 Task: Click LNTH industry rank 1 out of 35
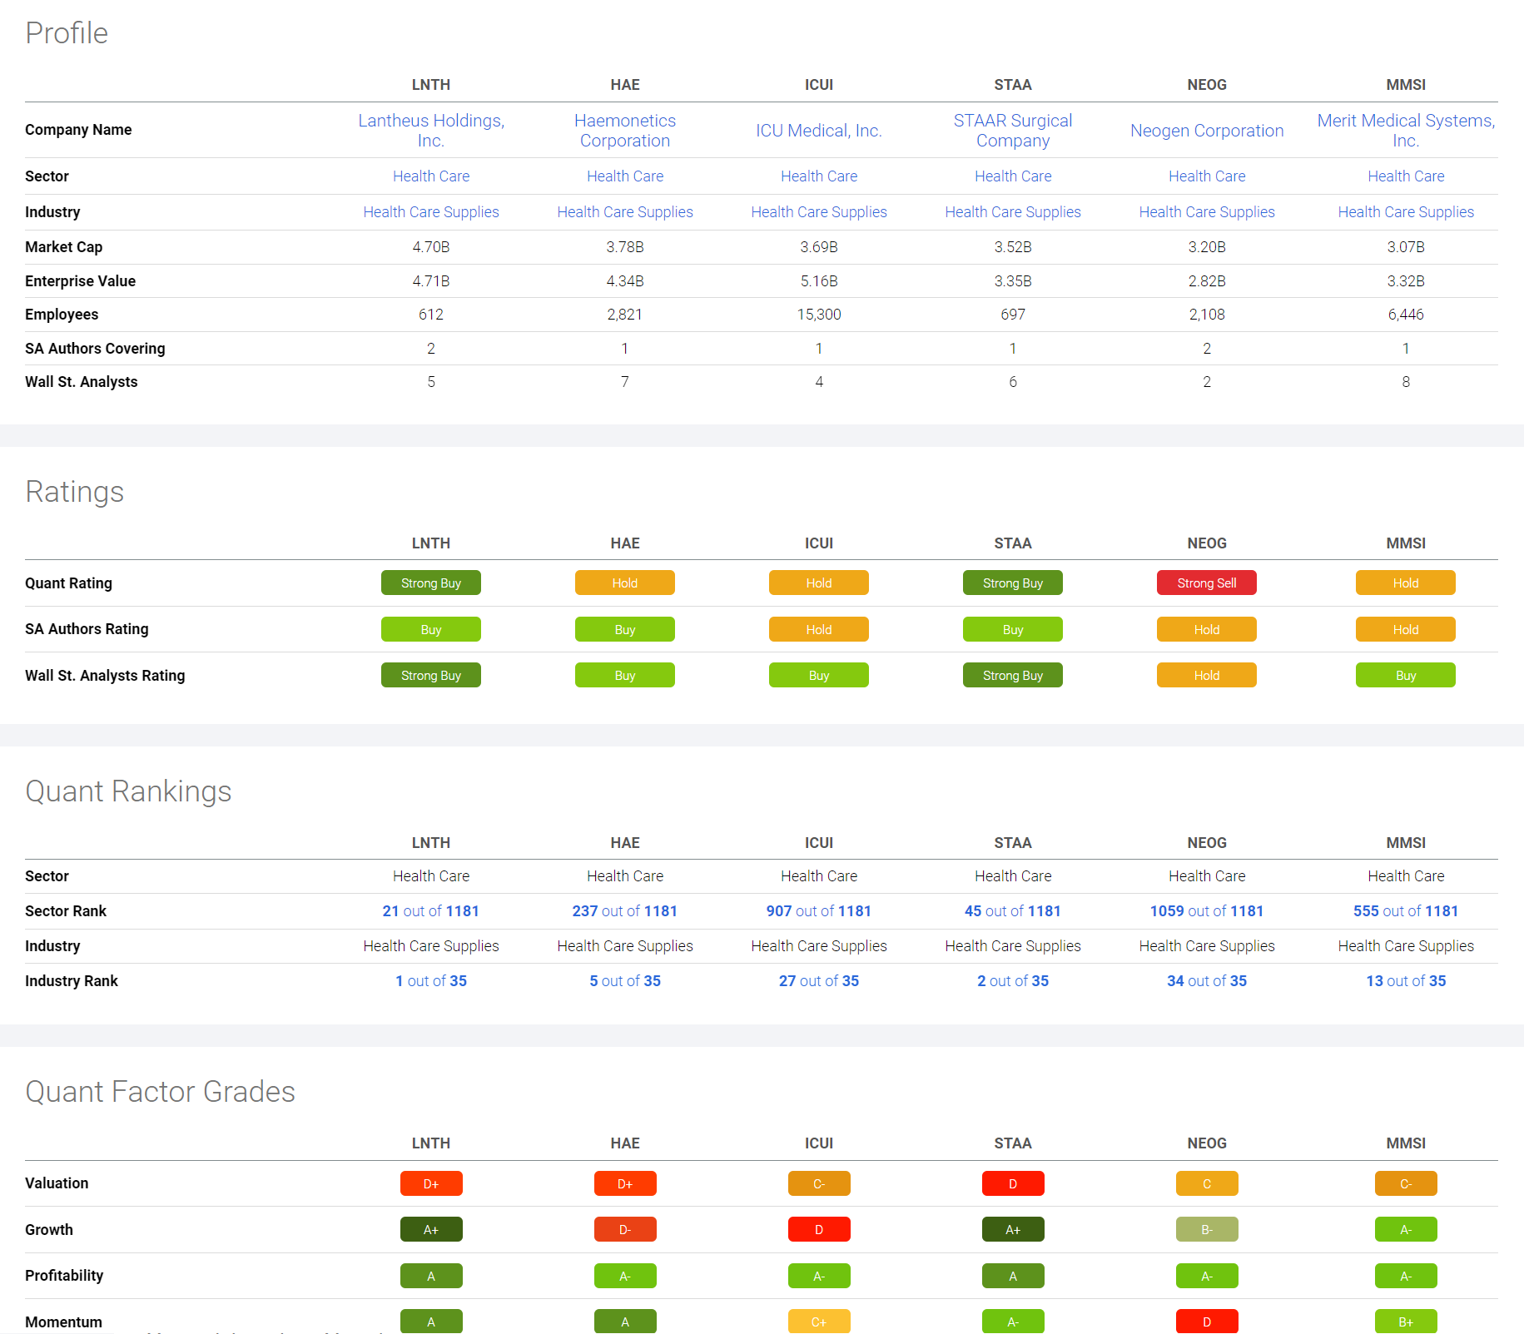(431, 981)
